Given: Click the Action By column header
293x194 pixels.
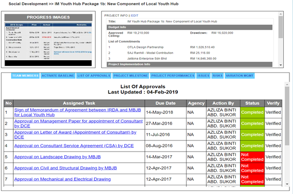Looking at the screenshot, I should click(x=223, y=103).
